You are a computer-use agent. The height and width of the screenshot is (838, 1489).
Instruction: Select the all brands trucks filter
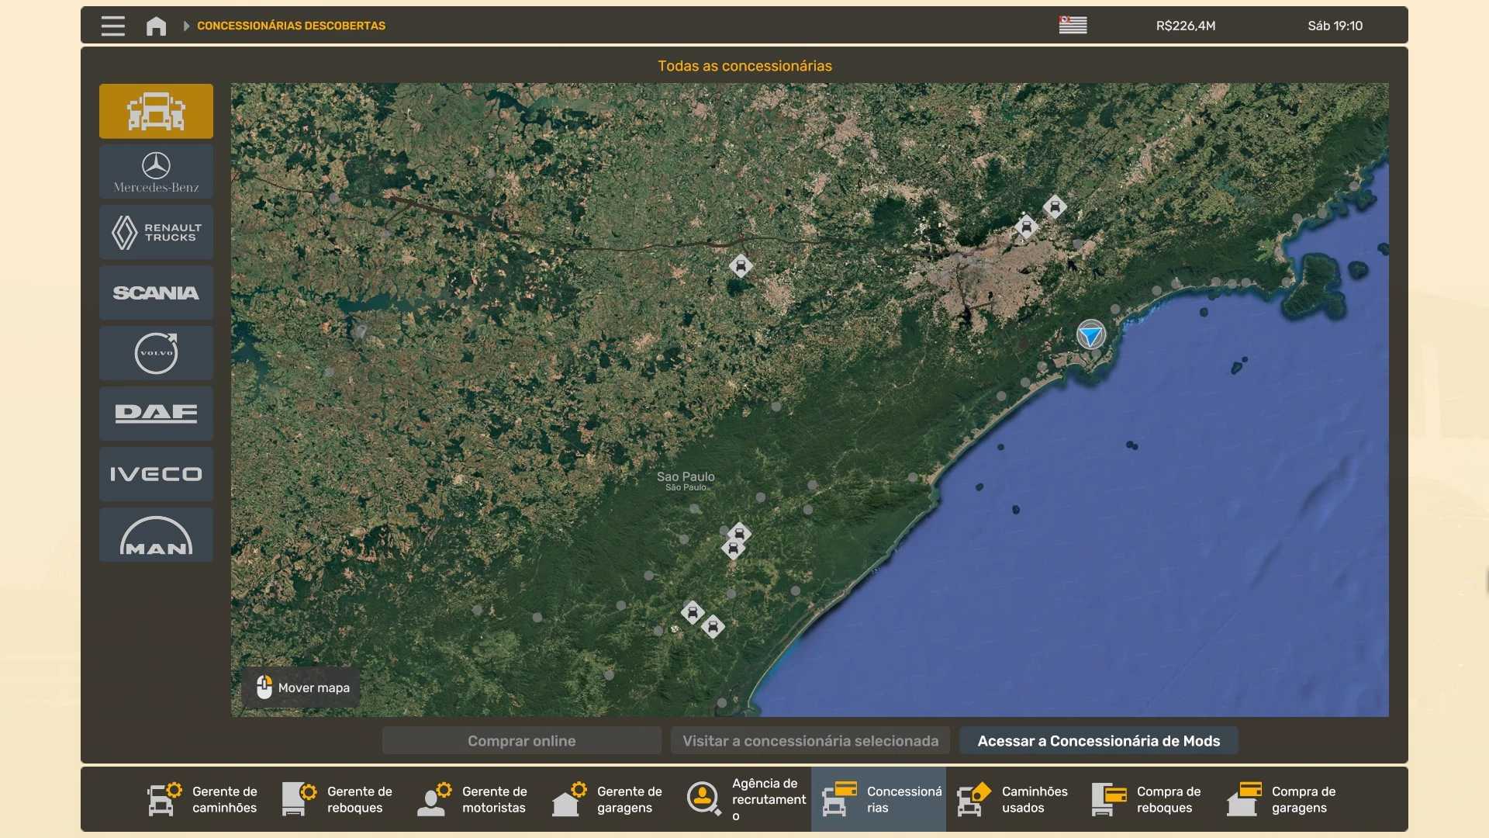click(x=156, y=111)
